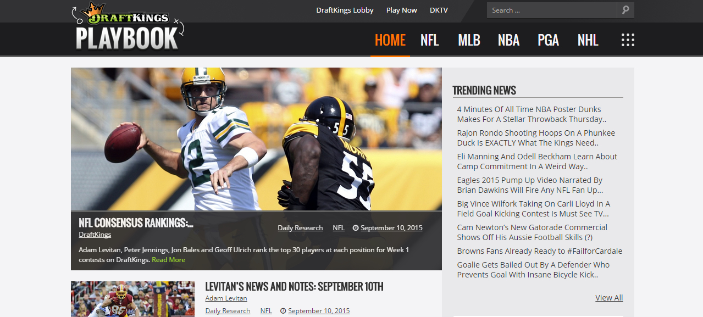Open the NBA Poster Dunks trending story
Screen dimensions: 703x317
[532, 114]
